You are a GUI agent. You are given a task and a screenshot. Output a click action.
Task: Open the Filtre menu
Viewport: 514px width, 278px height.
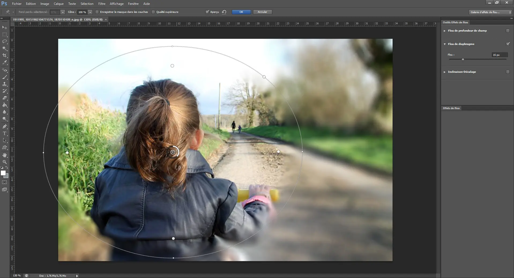click(102, 4)
